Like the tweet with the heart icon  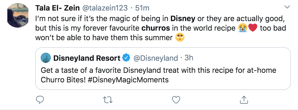(x=176, y=99)
